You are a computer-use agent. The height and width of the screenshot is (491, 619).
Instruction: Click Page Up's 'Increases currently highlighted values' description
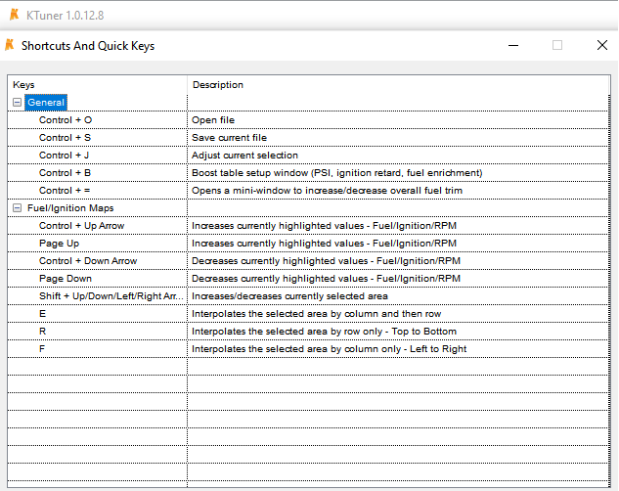(324, 244)
